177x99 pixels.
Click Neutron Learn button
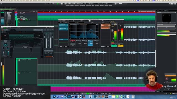pyautogui.click(x=40, y=32)
